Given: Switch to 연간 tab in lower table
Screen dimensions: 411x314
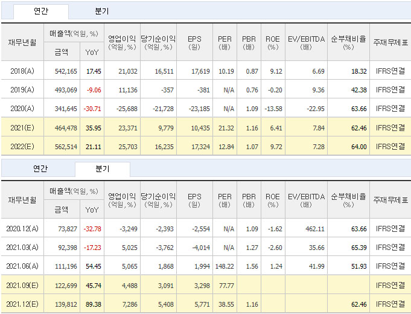Looking at the screenshot, I should tap(40, 168).
